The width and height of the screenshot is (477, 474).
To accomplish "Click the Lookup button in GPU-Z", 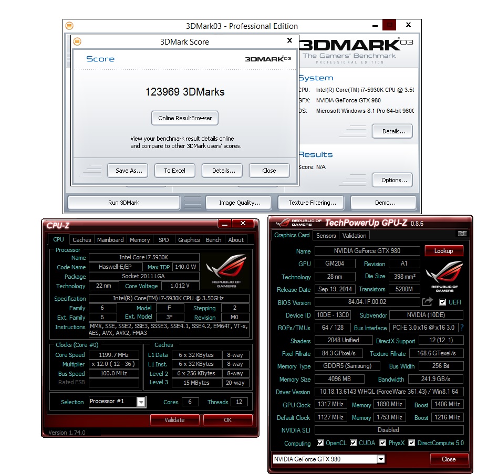I will pyautogui.click(x=444, y=251).
